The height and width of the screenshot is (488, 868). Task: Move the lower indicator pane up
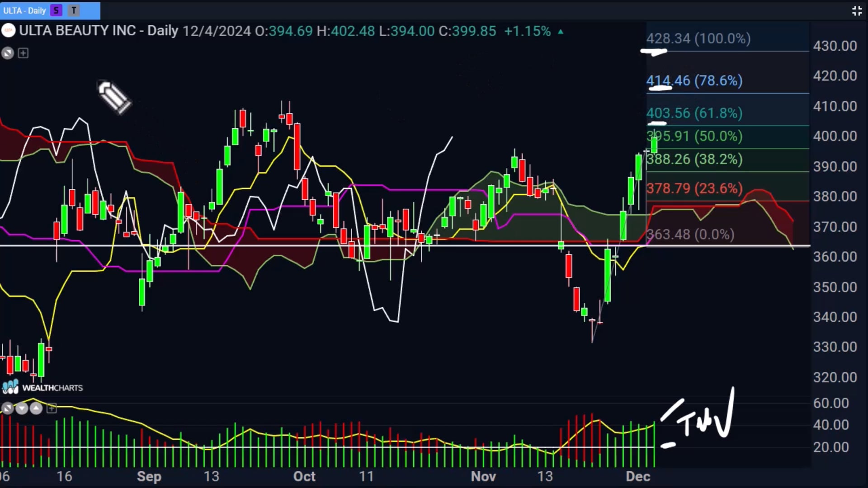coord(36,408)
